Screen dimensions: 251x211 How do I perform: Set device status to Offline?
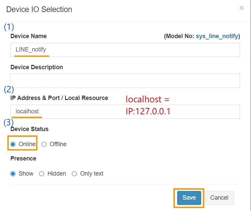44,144
